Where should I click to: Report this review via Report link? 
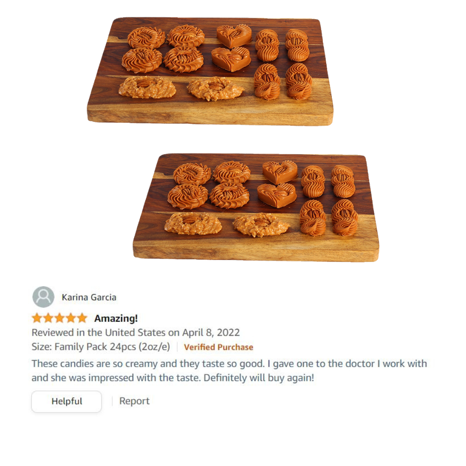pos(134,401)
